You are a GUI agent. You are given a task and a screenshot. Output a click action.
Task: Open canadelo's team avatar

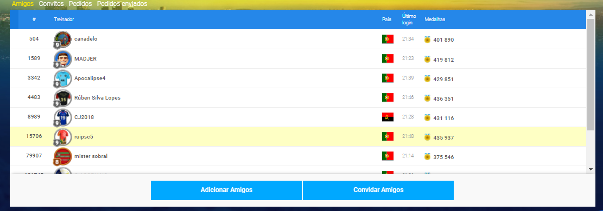[62, 39]
